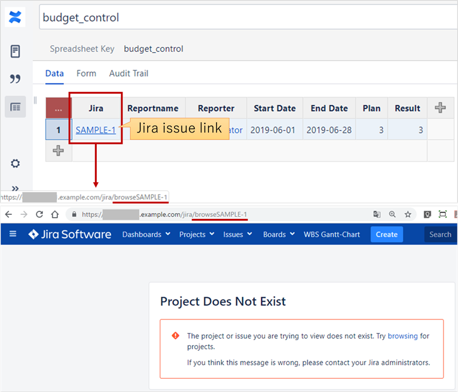Select the Result column header
The width and height of the screenshot is (458, 392).
coord(408,108)
